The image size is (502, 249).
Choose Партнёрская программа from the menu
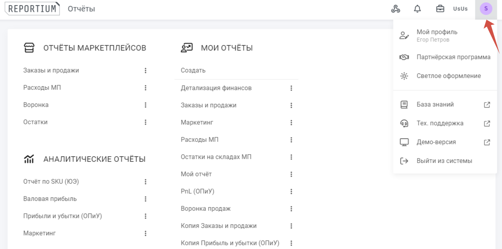click(453, 57)
